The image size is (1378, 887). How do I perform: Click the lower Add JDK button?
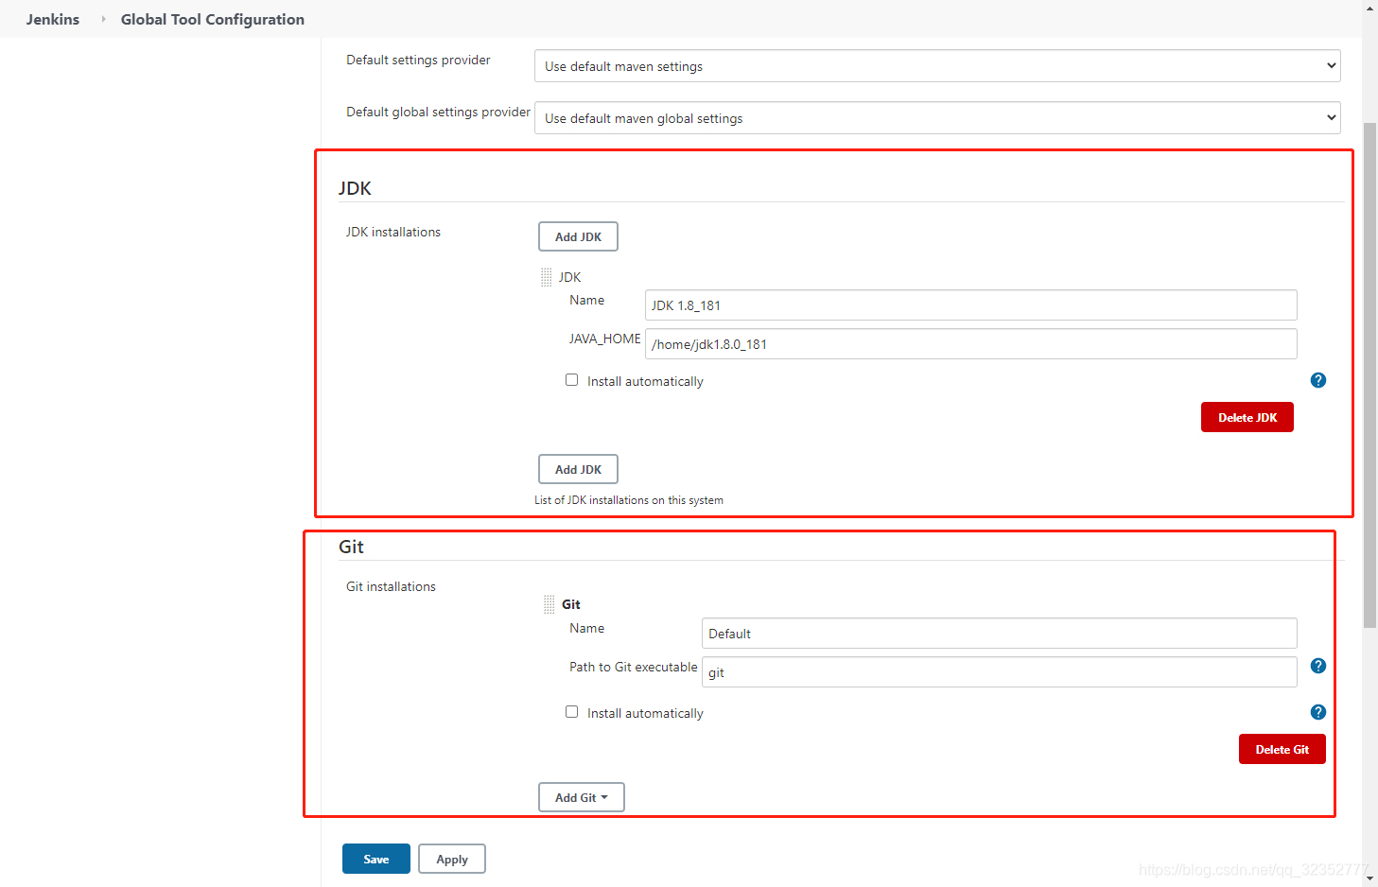click(x=578, y=469)
